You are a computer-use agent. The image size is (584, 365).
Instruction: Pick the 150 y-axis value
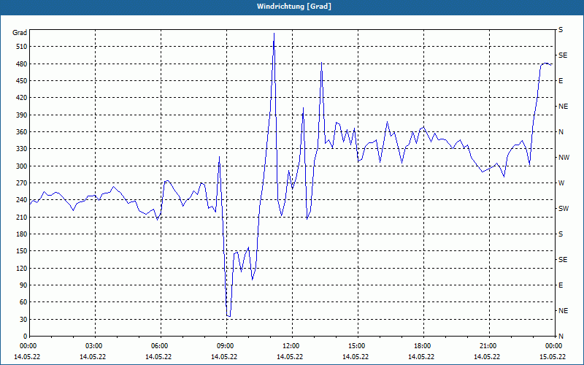point(22,251)
